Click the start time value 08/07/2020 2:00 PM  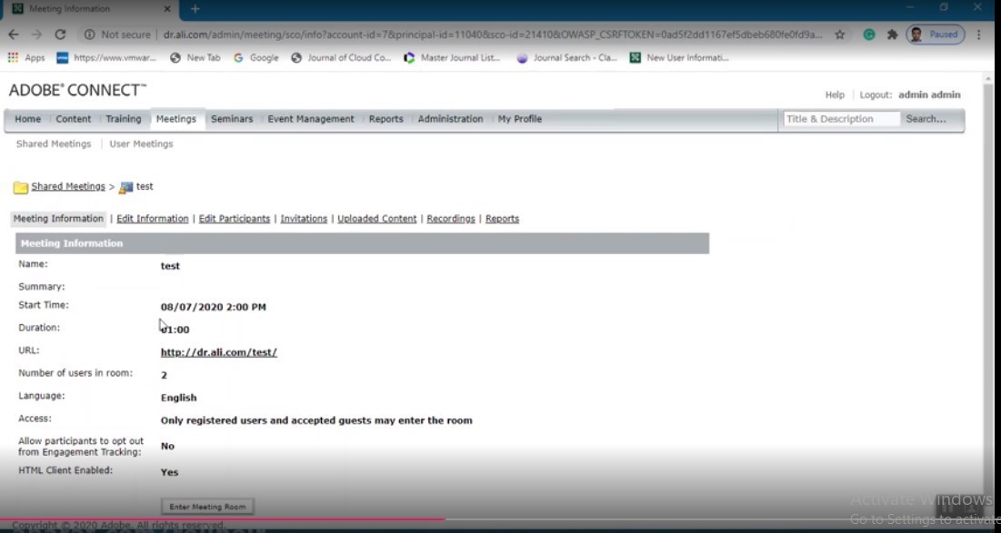tap(214, 307)
